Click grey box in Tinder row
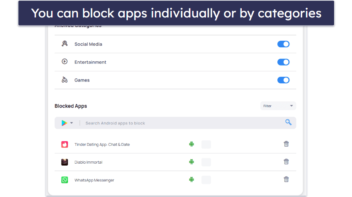The width and height of the screenshot is (352, 197). 206,145
